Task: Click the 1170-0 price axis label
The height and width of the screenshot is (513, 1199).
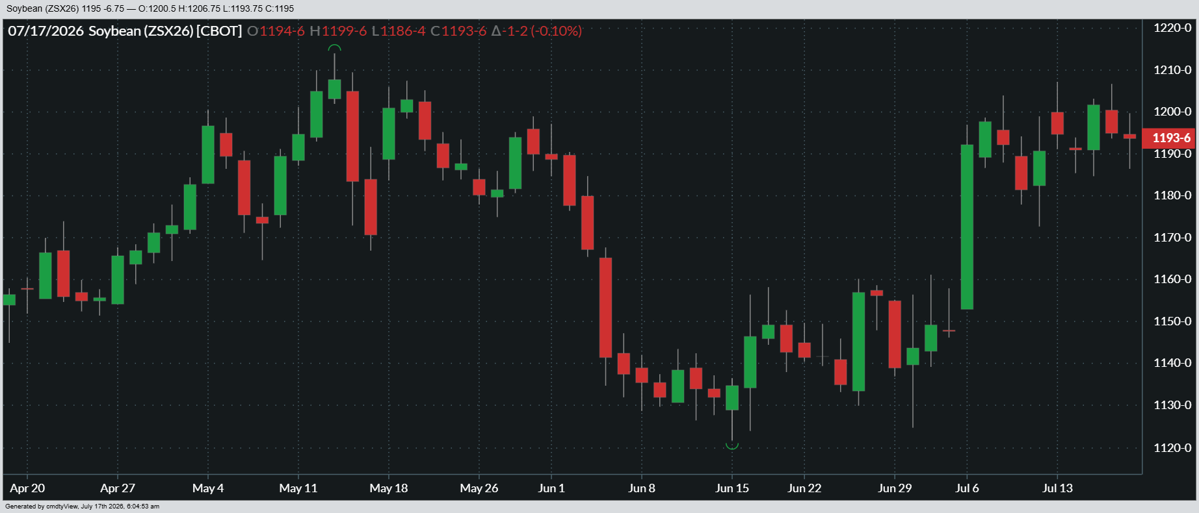Action: 1172,238
